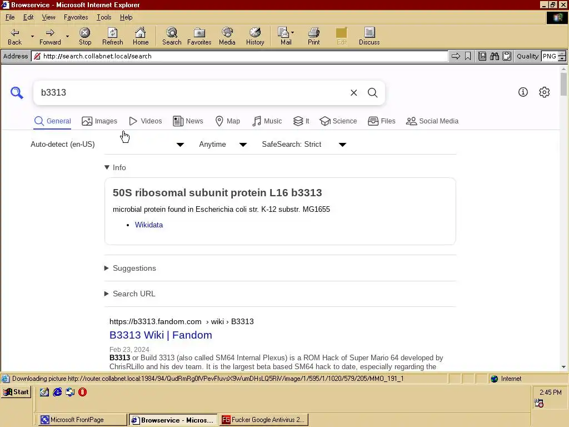Open the Search toolbar pane
The height and width of the screenshot is (427, 569).
[x=172, y=36]
